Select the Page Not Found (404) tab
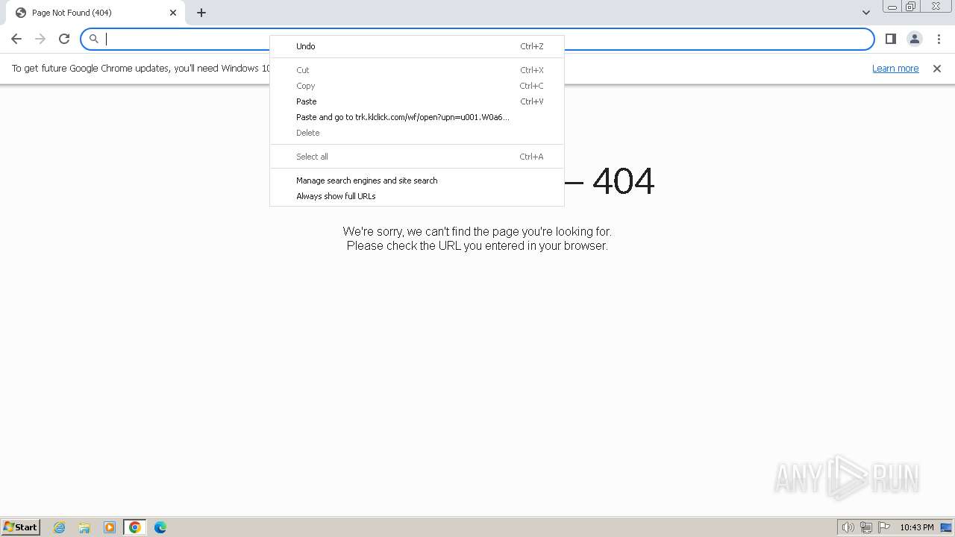This screenshot has height=537, width=955. click(95, 13)
